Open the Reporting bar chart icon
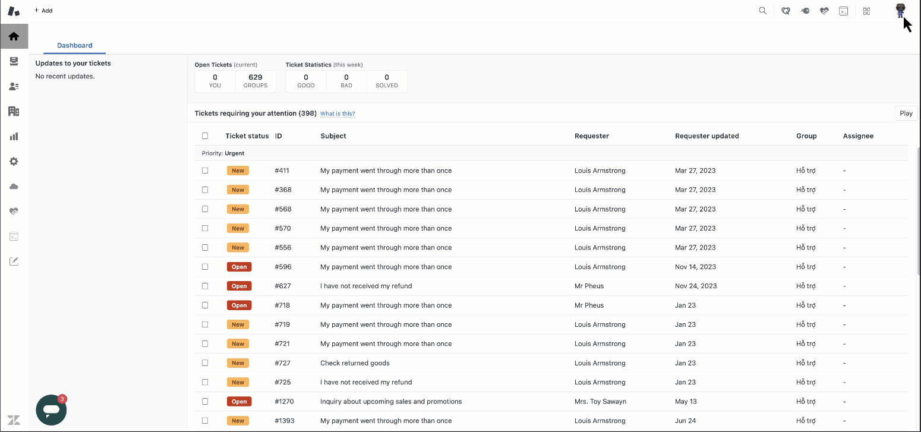Image resolution: width=921 pixels, height=432 pixels. coord(14,136)
